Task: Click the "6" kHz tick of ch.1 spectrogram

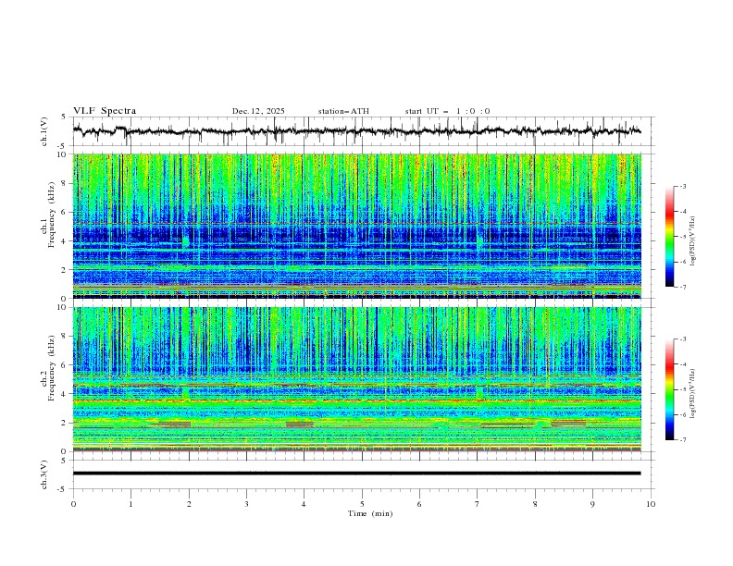Action: [65, 212]
